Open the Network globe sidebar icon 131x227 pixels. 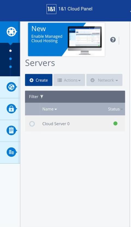[11, 87]
